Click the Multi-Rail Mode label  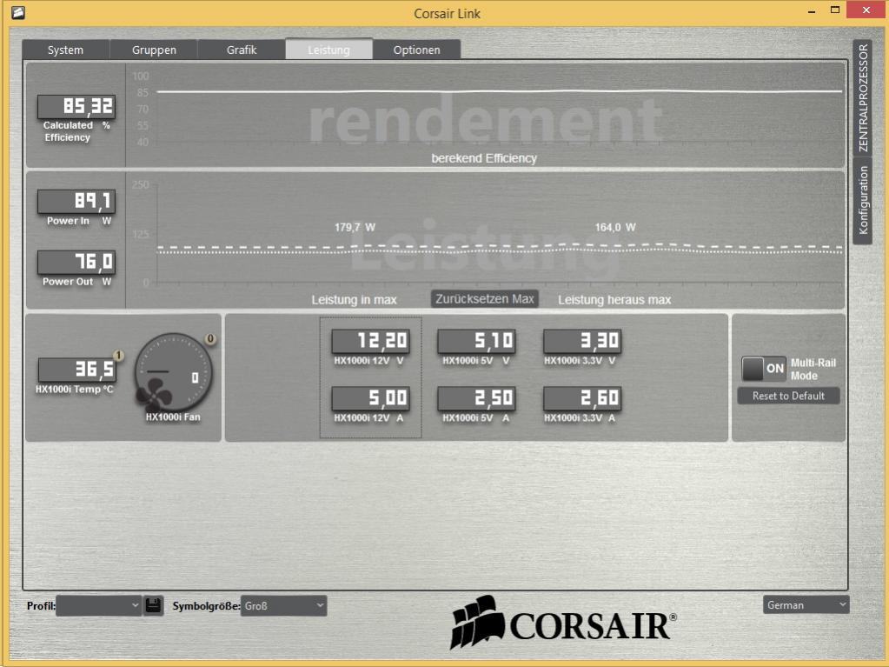[x=813, y=370]
